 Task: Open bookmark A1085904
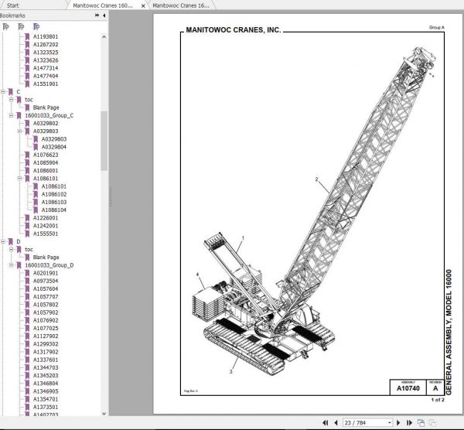point(46,162)
